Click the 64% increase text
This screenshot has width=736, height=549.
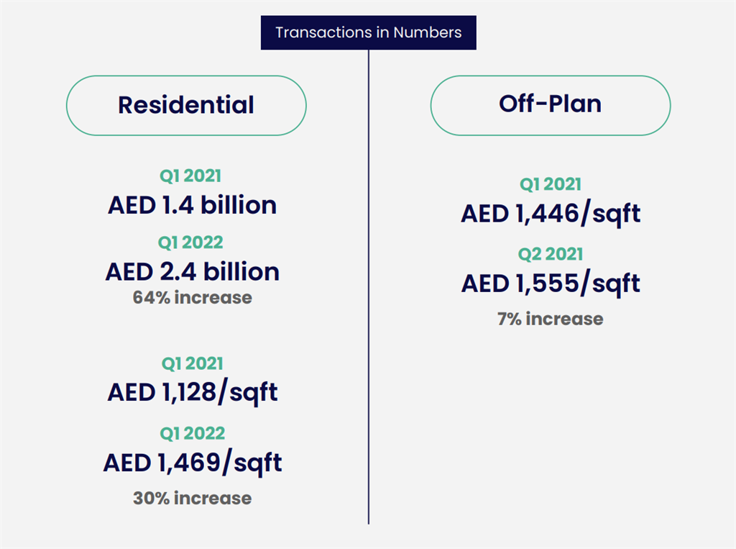(x=193, y=298)
